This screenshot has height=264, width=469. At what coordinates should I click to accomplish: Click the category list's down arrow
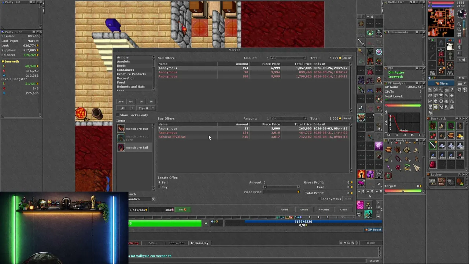tap(154, 89)
